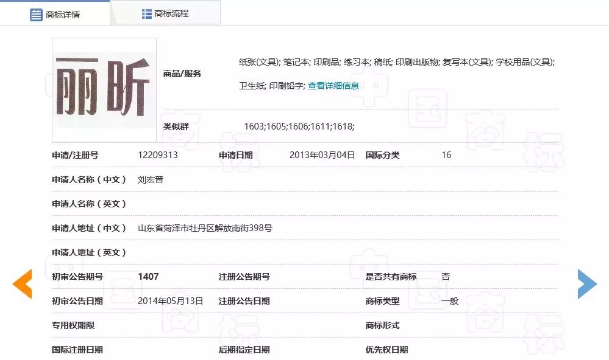Select the registration number 12209313
This screenshot has width=609, height=360.
[157, 155]
